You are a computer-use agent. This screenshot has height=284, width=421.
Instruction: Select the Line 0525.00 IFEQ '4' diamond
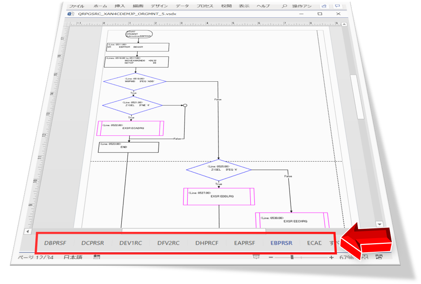(x=218, y=170)
